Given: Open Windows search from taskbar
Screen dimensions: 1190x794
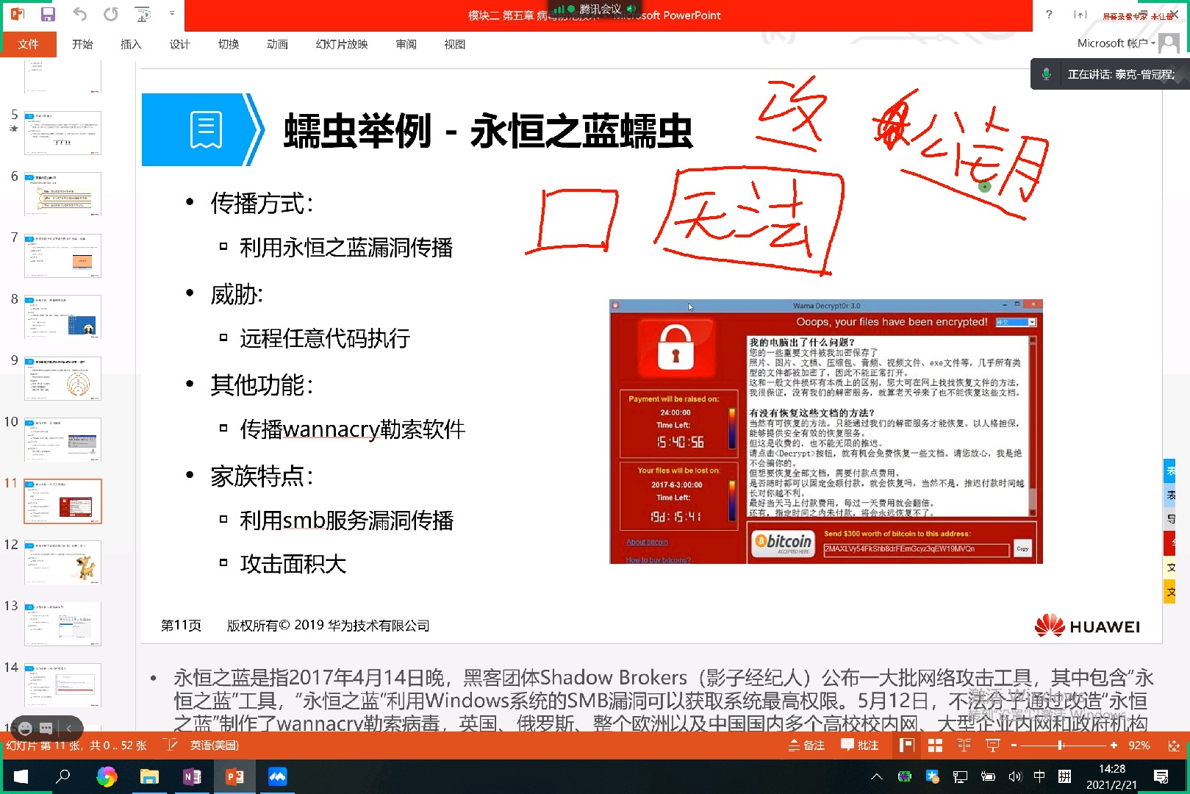Looking at the screenshot, I should (x=63, y=776).
